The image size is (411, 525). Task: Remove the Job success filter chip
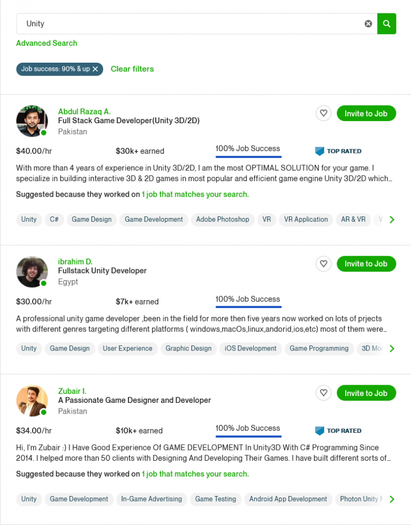pyautogui.click(x=95, y=69)
